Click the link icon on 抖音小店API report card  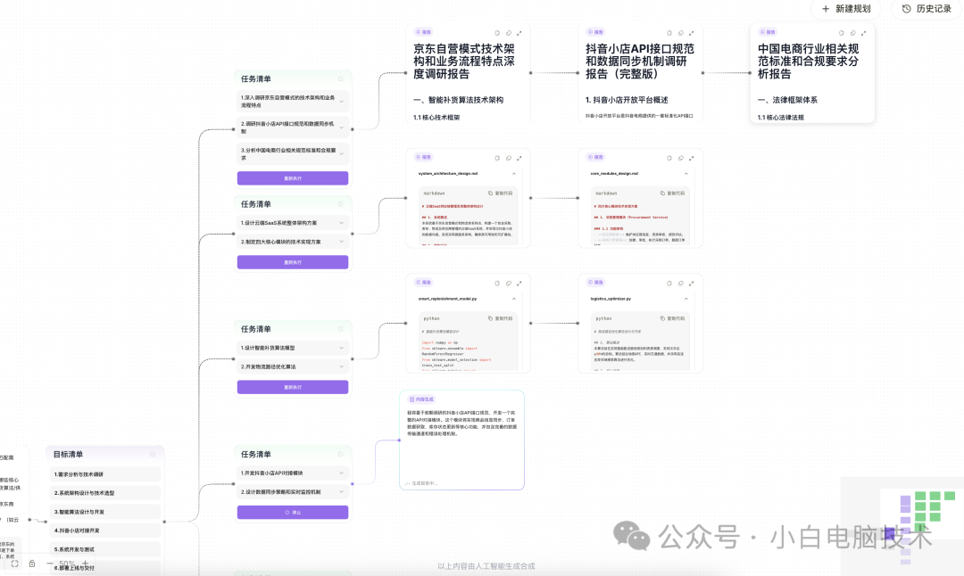click(680, 33)
